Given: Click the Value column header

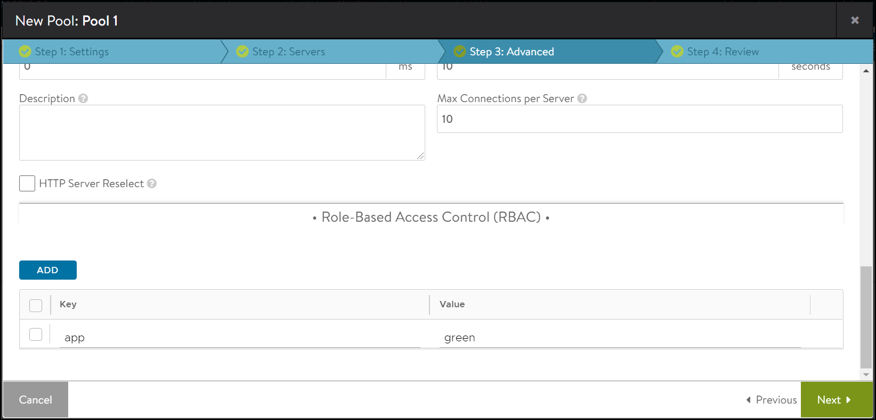Looking at the screenshot, I should point(452,304).
